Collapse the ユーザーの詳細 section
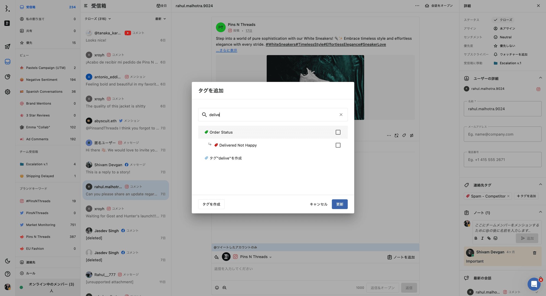The height and width of the screenshot is (296, 546). click(540, 78)
